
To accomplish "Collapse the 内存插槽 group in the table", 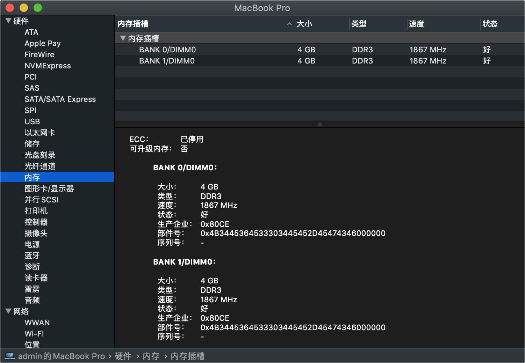I will click(x=123, y=38).
